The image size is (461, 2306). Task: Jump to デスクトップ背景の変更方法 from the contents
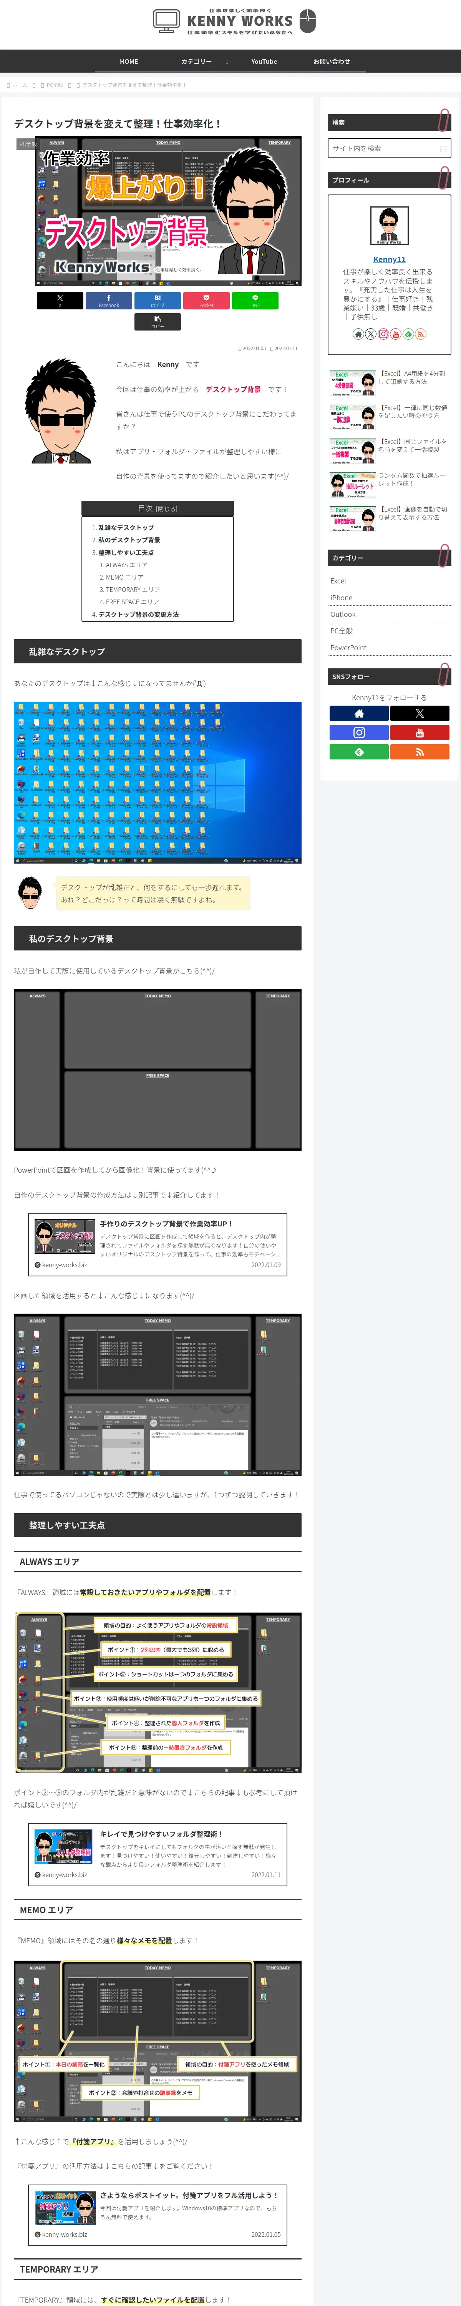tap(138, 615)
